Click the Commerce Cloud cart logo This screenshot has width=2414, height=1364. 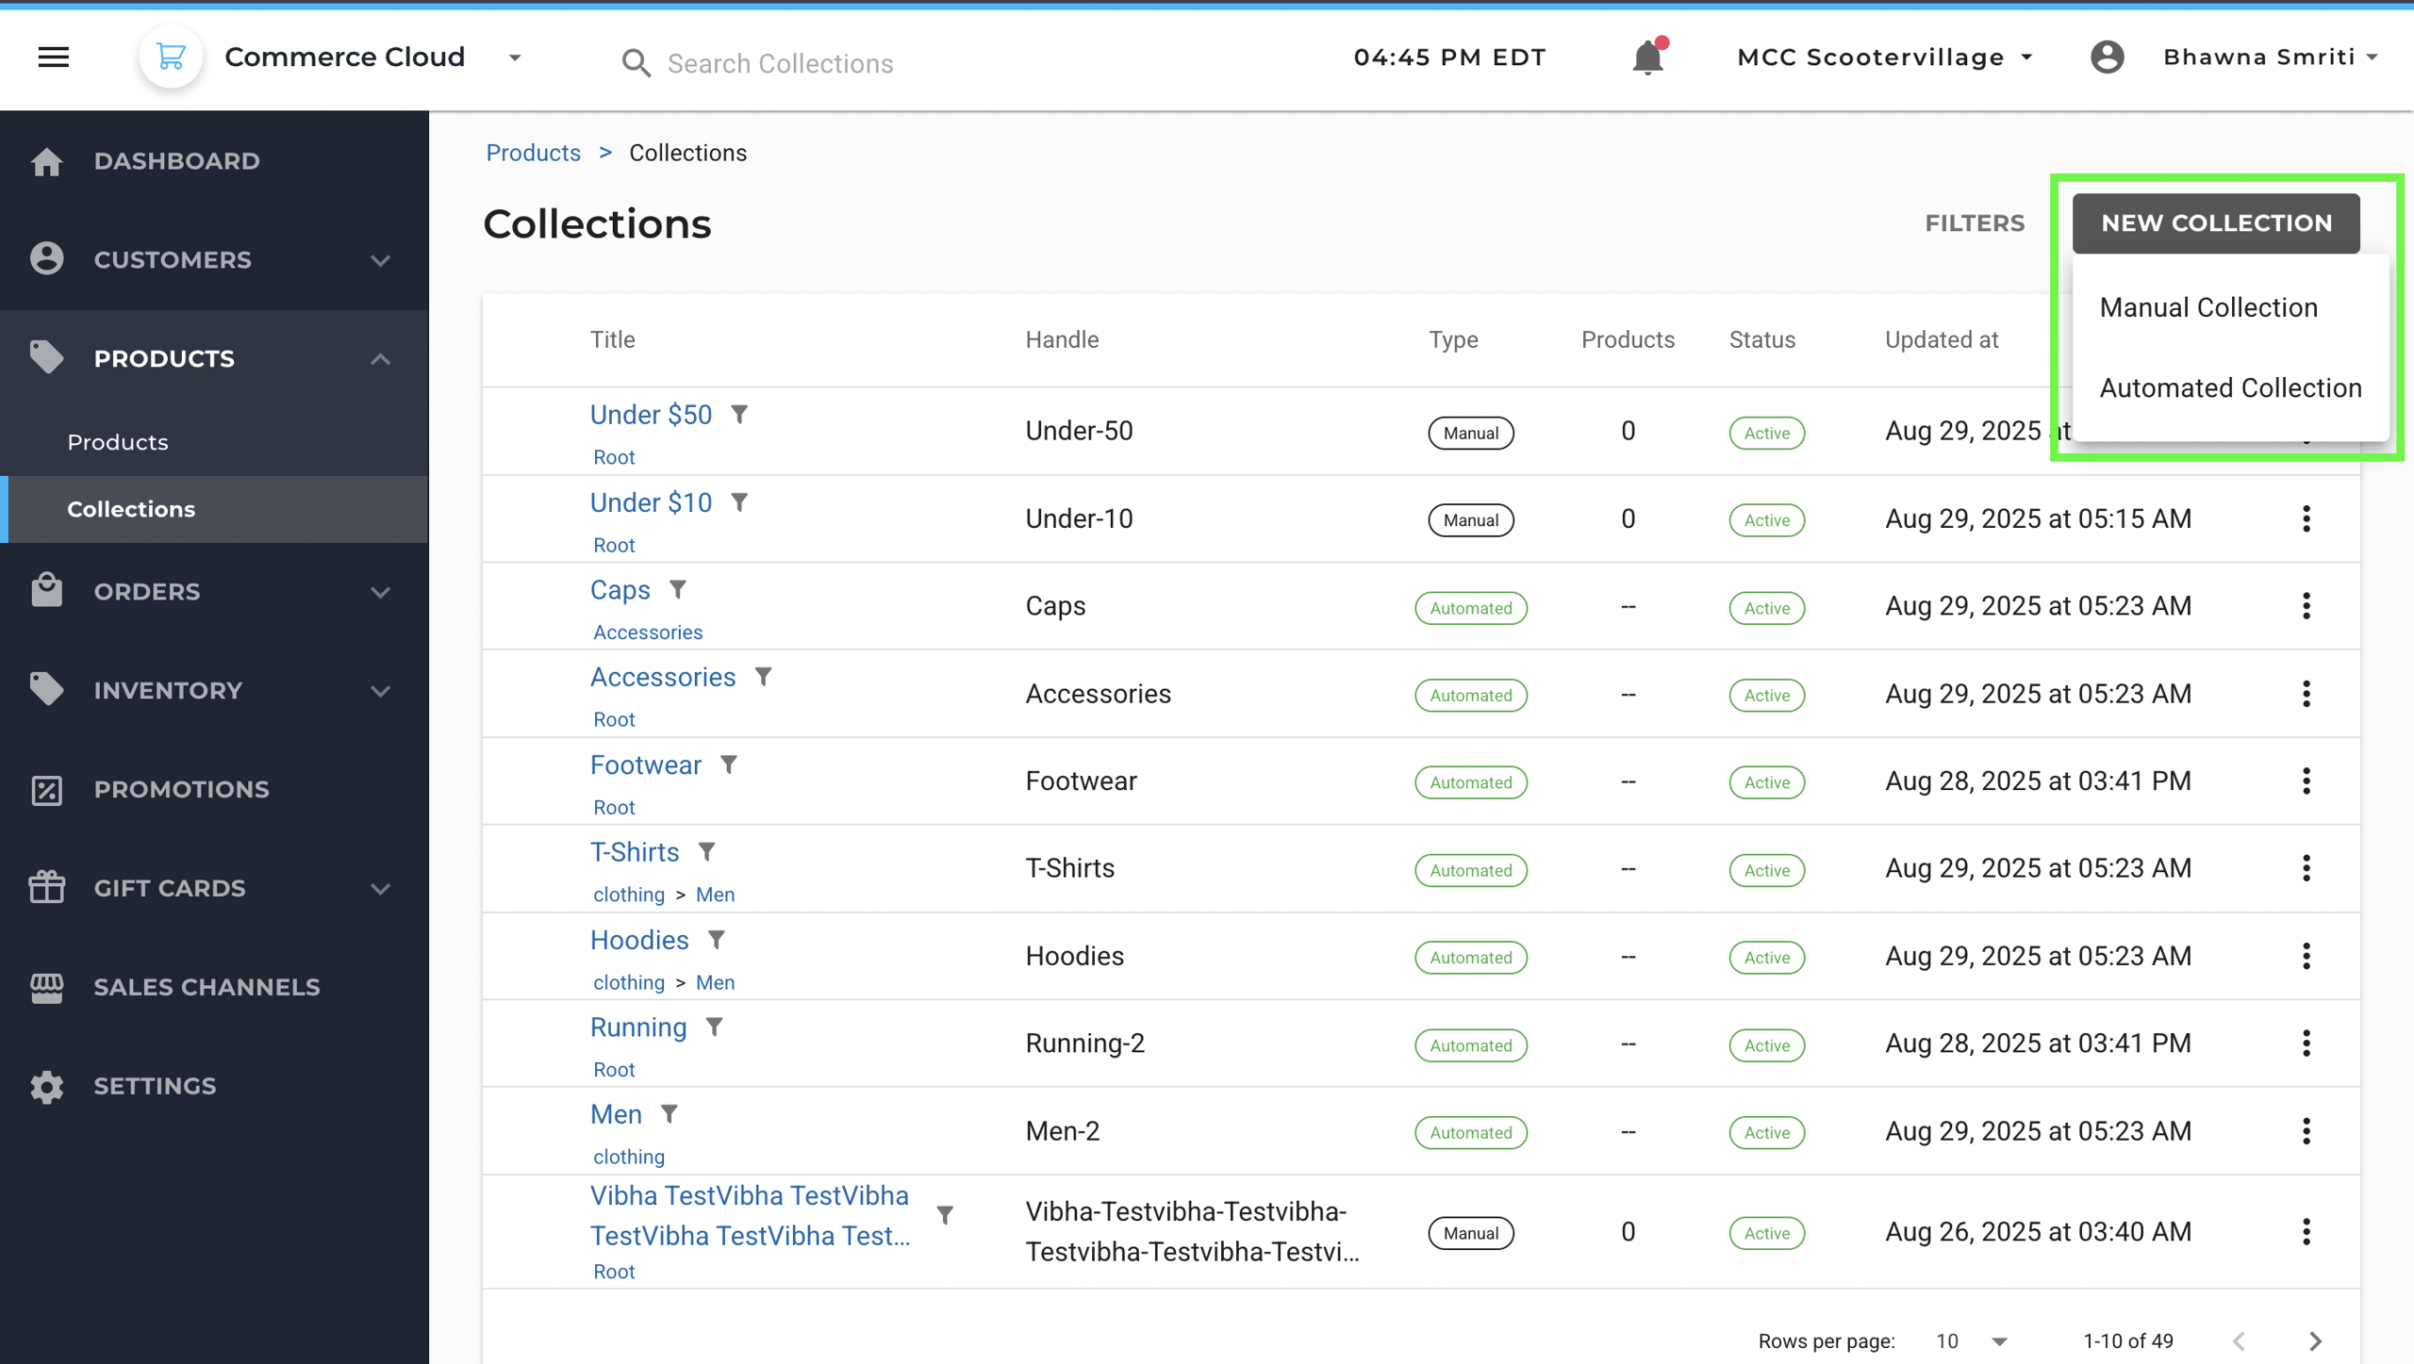pos(171,58)
